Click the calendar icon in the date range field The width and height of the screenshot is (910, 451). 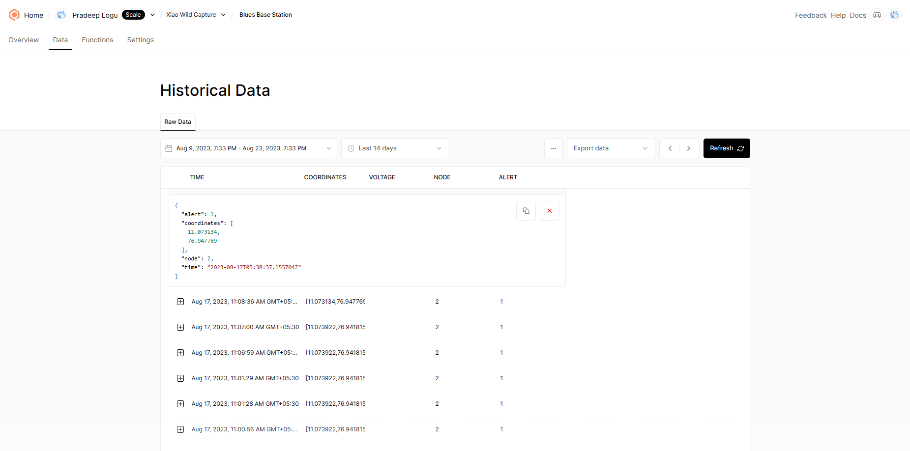tap(169, 148)
